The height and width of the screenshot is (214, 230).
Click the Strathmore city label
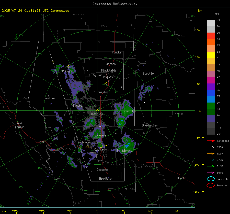click(124, 151)
